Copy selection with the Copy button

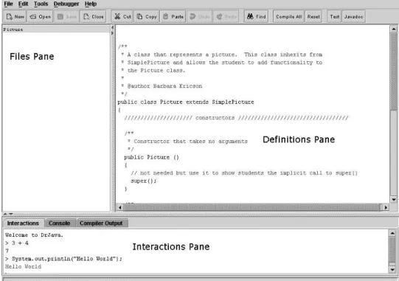click(x=147, y=16)
